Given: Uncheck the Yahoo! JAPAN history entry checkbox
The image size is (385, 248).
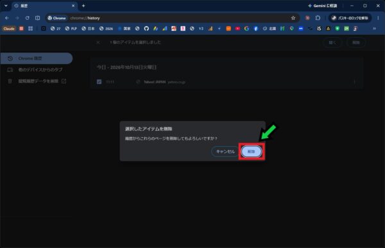Looking at the screenshot, I should [99, 81].
